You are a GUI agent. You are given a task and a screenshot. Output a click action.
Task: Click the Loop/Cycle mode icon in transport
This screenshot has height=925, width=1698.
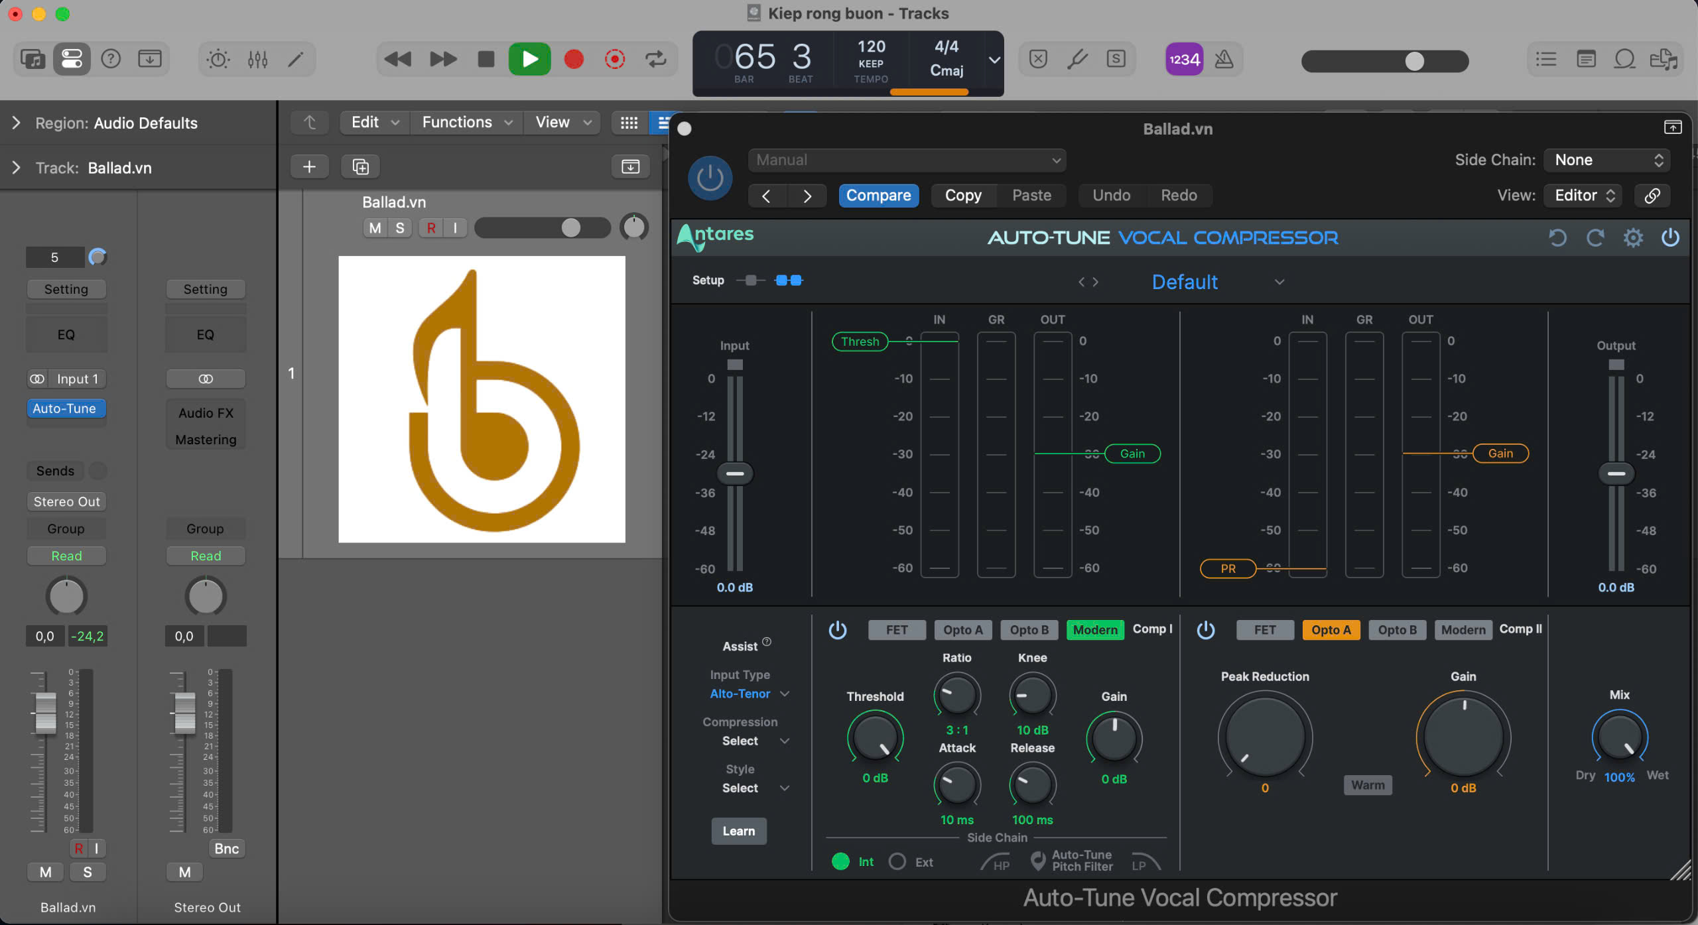(x=656, y=58)
